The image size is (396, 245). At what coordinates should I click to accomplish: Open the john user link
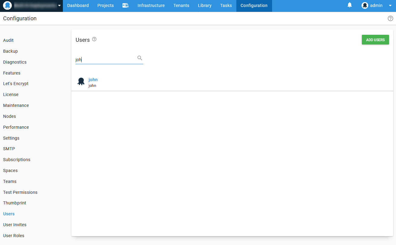(x=93, y=80)
